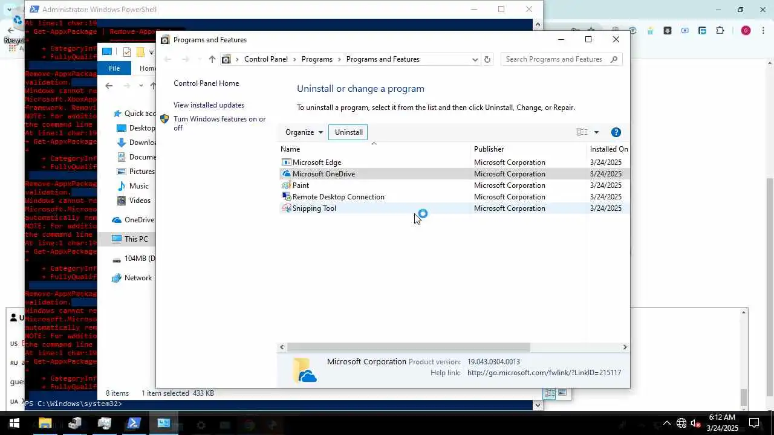Switch File Explorer to large icons view
Viewport: 774px width, 435px height.
click(x=562, y=393)
